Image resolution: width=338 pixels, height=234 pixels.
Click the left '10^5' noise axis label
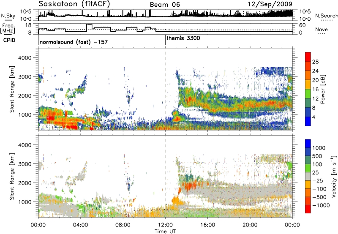point(26,11)
